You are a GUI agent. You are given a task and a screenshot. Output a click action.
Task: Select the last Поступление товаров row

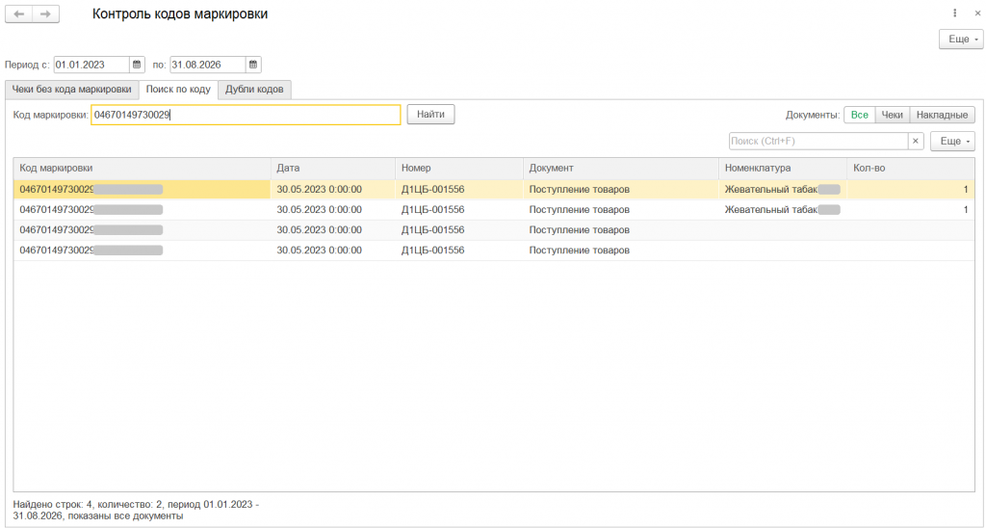(x=494, y=250)
